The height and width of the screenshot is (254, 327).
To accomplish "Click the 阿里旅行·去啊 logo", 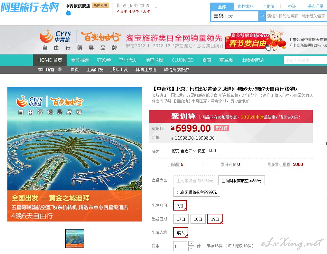I will tap(30, 7).
